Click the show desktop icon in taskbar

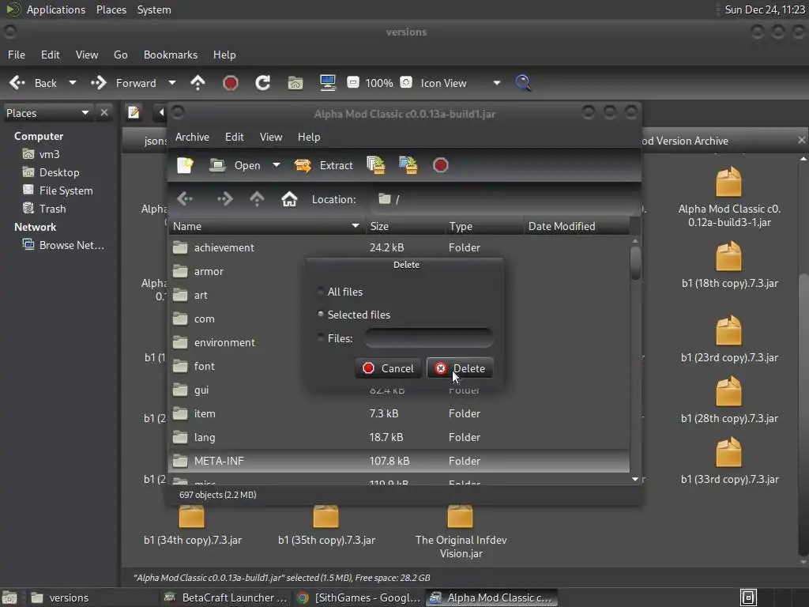pyautogui.click(x=9, y=598)
